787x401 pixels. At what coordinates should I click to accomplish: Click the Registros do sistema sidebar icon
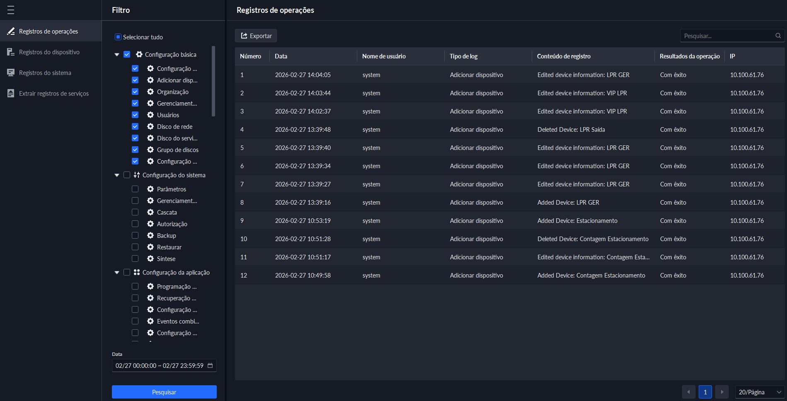(11, 73)
